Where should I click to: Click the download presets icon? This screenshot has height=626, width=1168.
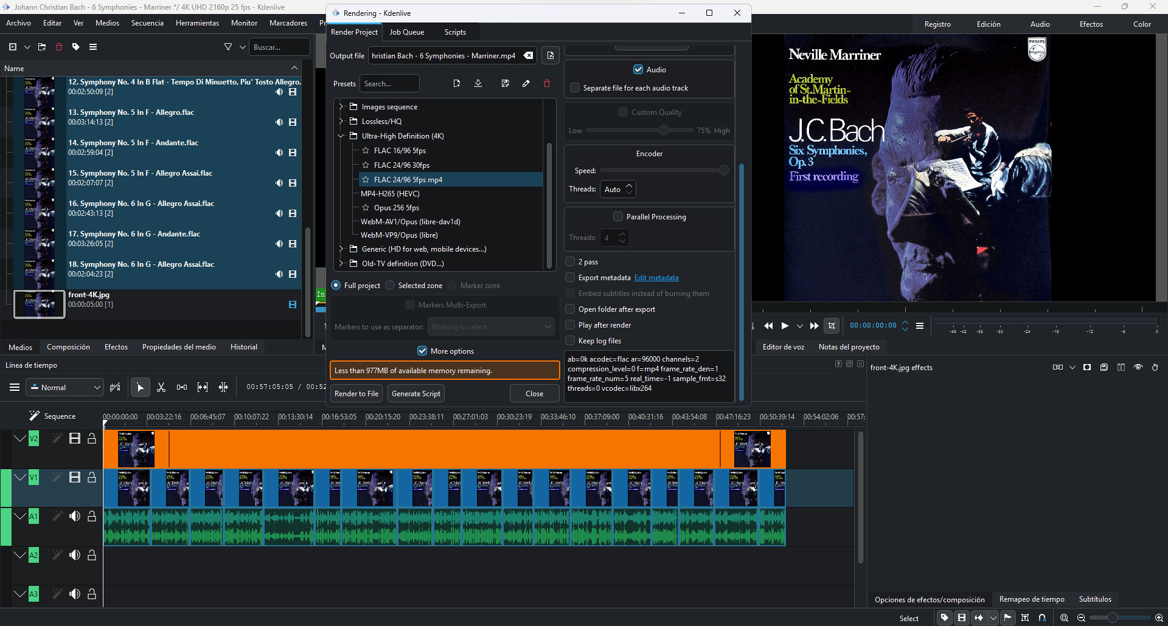point(478,84)
